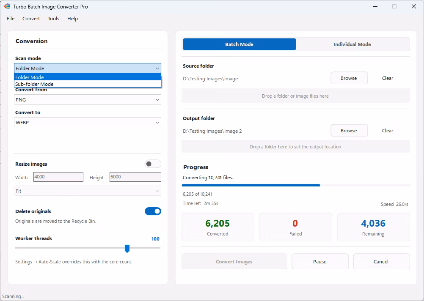The width and height of the screenshot is (424, 301).
Task: Open the Convert to WEBP dropdown
Action: 88,123
